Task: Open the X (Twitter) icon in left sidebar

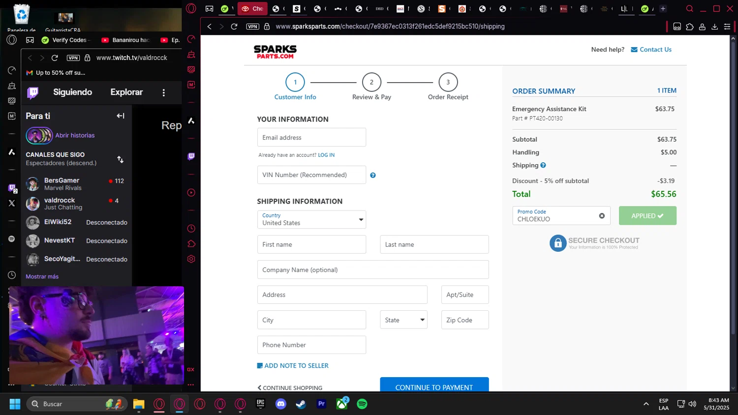Action: pyautogui.click(x=12, y=203)
